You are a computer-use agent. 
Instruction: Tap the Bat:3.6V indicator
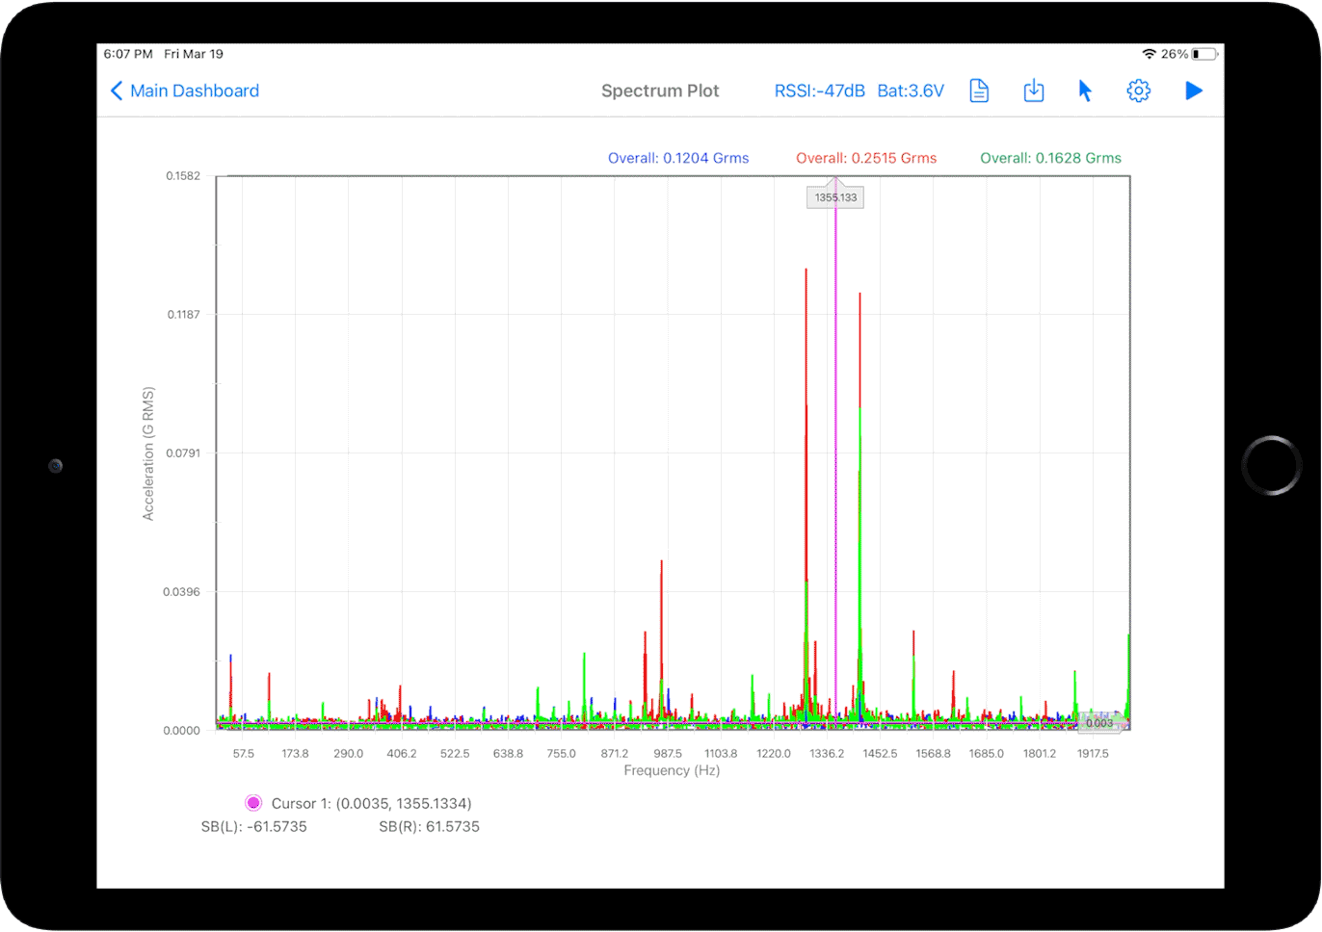tap(911, 91)
